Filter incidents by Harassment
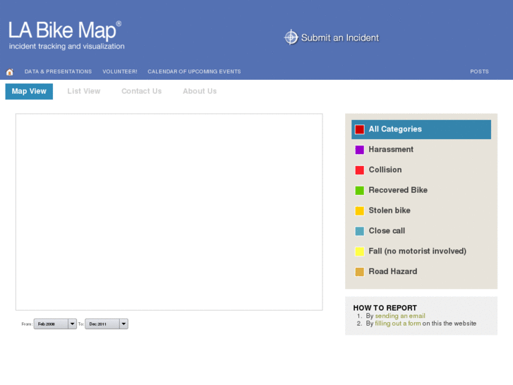The image size is (513, 385). [x=421, y=150]
